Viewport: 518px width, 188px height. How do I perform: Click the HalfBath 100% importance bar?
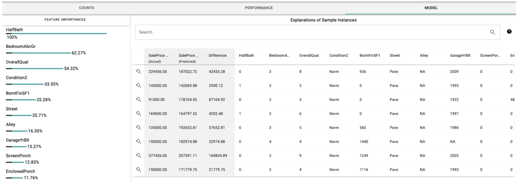pos(56,34)
